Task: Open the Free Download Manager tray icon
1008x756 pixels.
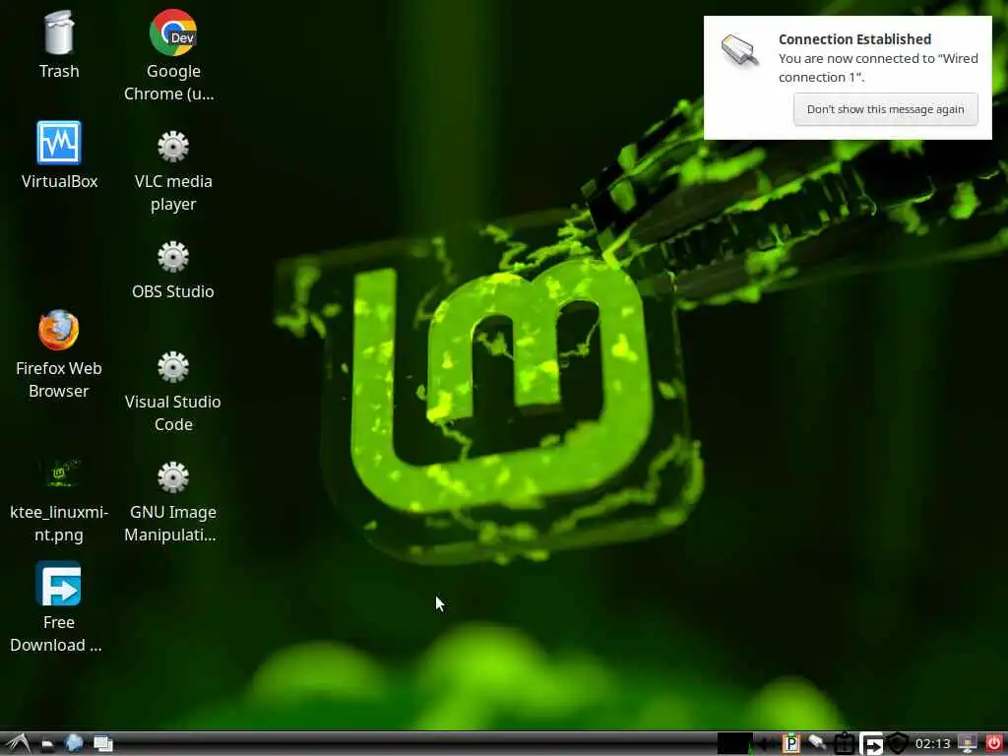Action: tap(872, 744)
